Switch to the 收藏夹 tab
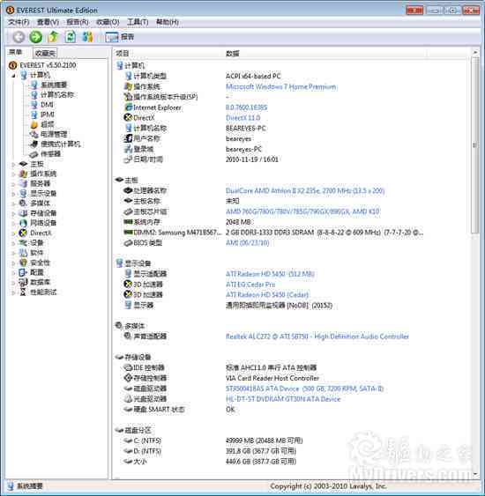 point(45,53)
